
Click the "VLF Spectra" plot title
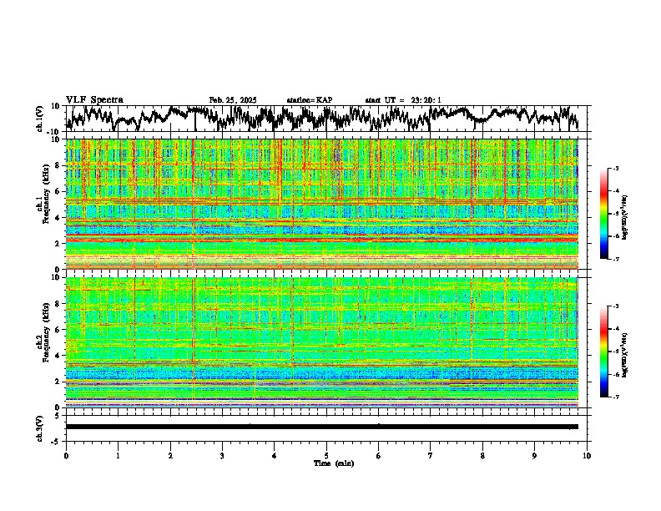tap(94, 100)
